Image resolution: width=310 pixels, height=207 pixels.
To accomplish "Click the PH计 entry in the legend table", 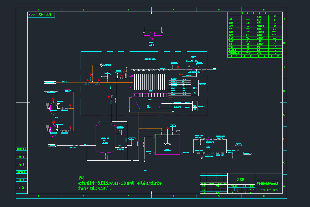I will coord(259,20).
